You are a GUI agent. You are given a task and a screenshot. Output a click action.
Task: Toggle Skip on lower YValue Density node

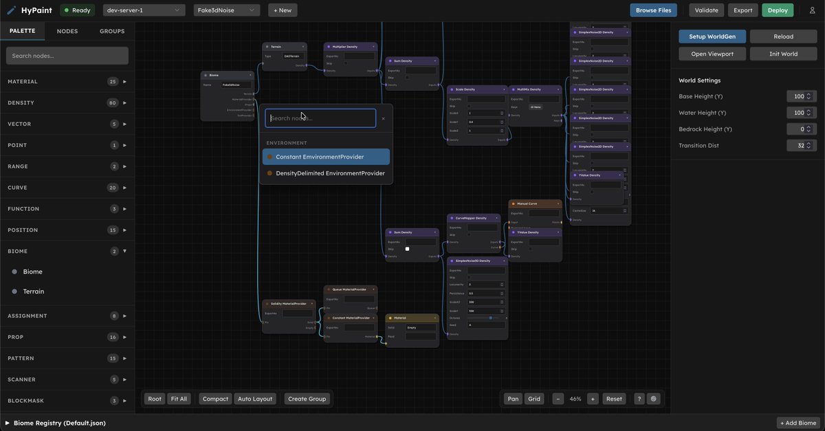[x=531, y=249]
